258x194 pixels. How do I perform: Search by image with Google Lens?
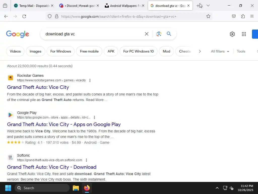(159, 34)
